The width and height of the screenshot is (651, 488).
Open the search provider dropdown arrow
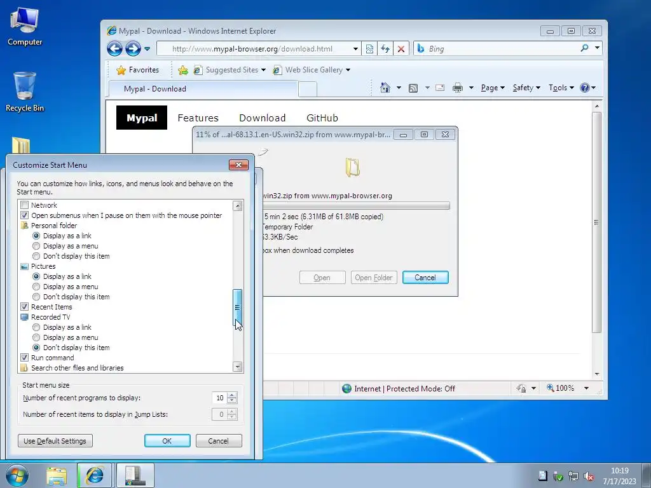pos(597,48)
